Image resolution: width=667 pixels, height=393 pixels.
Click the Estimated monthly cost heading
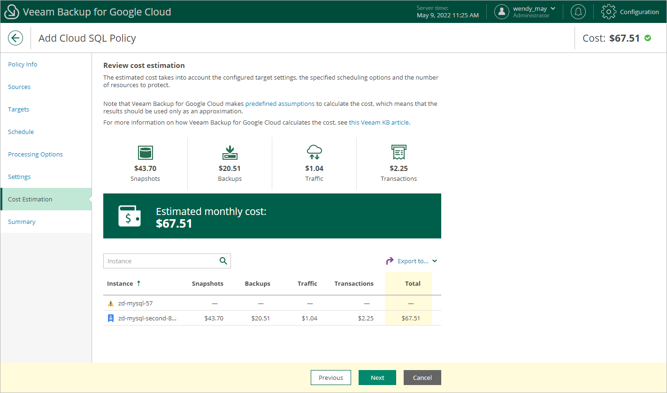click(x=211, y=211)
